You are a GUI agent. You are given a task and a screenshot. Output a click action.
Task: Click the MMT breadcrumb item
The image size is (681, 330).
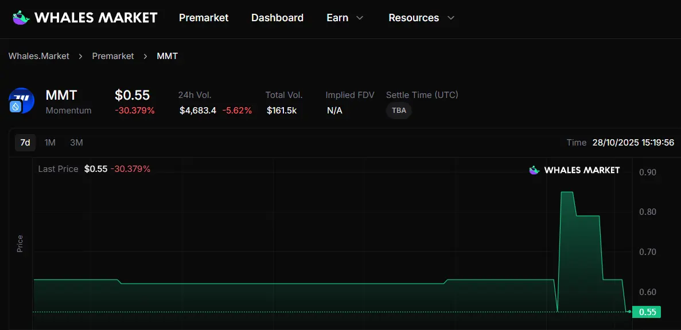pyautogui.click(x=168, y=56)
